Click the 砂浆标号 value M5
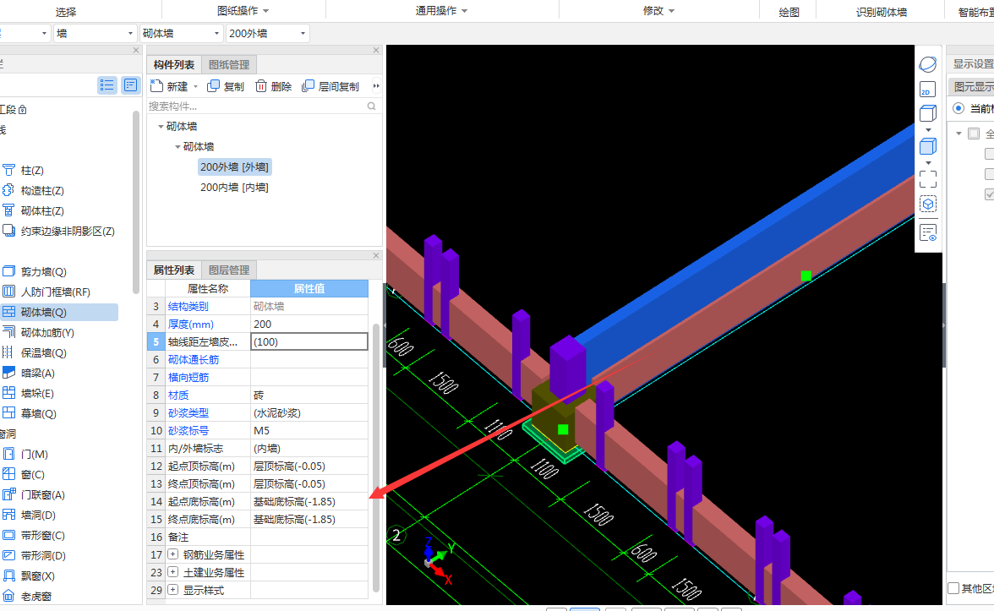 pos(309,430)
